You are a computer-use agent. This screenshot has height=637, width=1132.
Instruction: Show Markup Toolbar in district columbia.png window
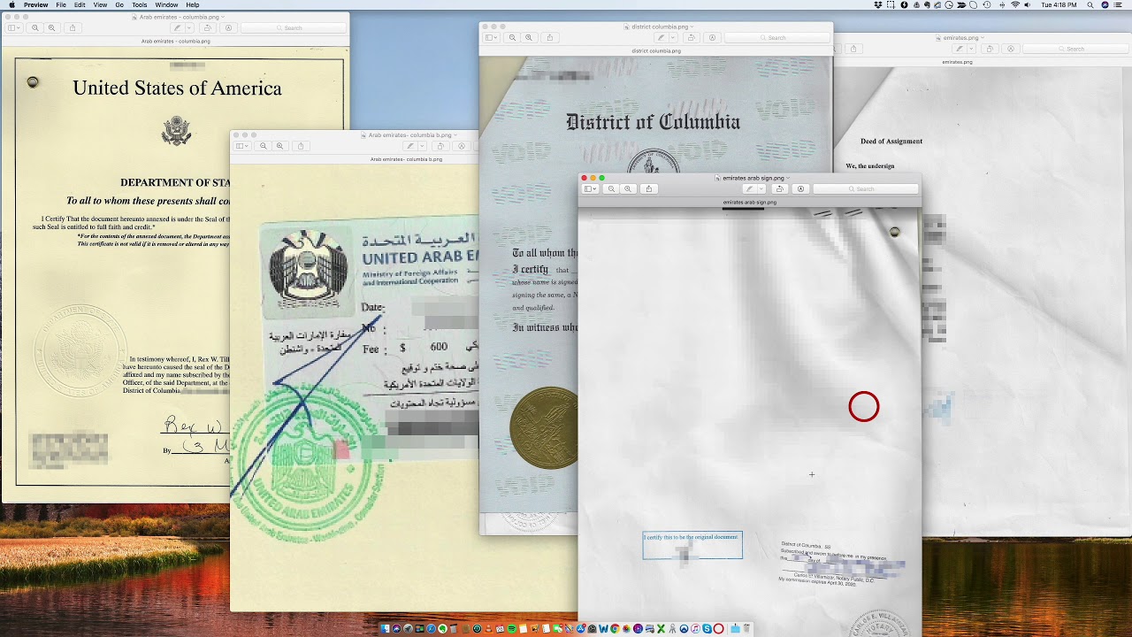tap(712, 37)
